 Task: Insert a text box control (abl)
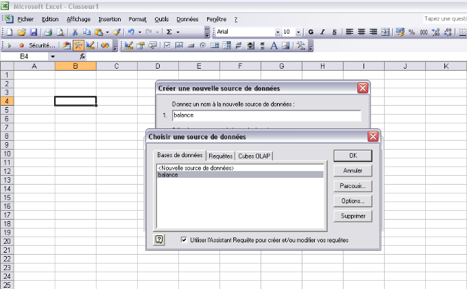(179, 45)
